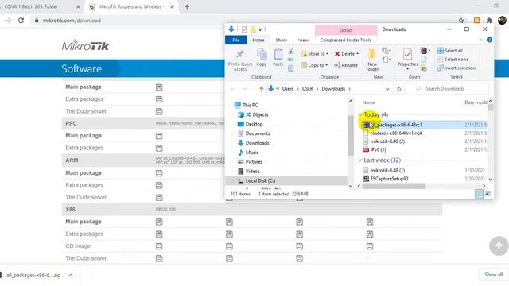Click the MikroTik logo

(x=85, y=45)
